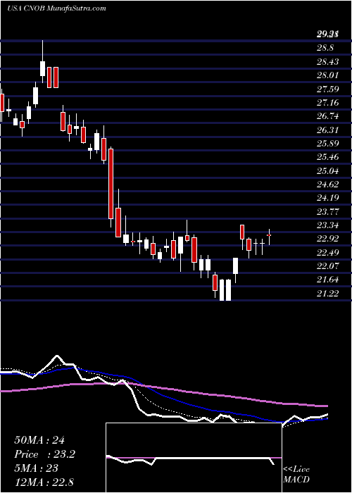Click the tallest red candlestick in the drop
Image resolution: width=352 pixels, height=493 pixels.
click(111, 184)
